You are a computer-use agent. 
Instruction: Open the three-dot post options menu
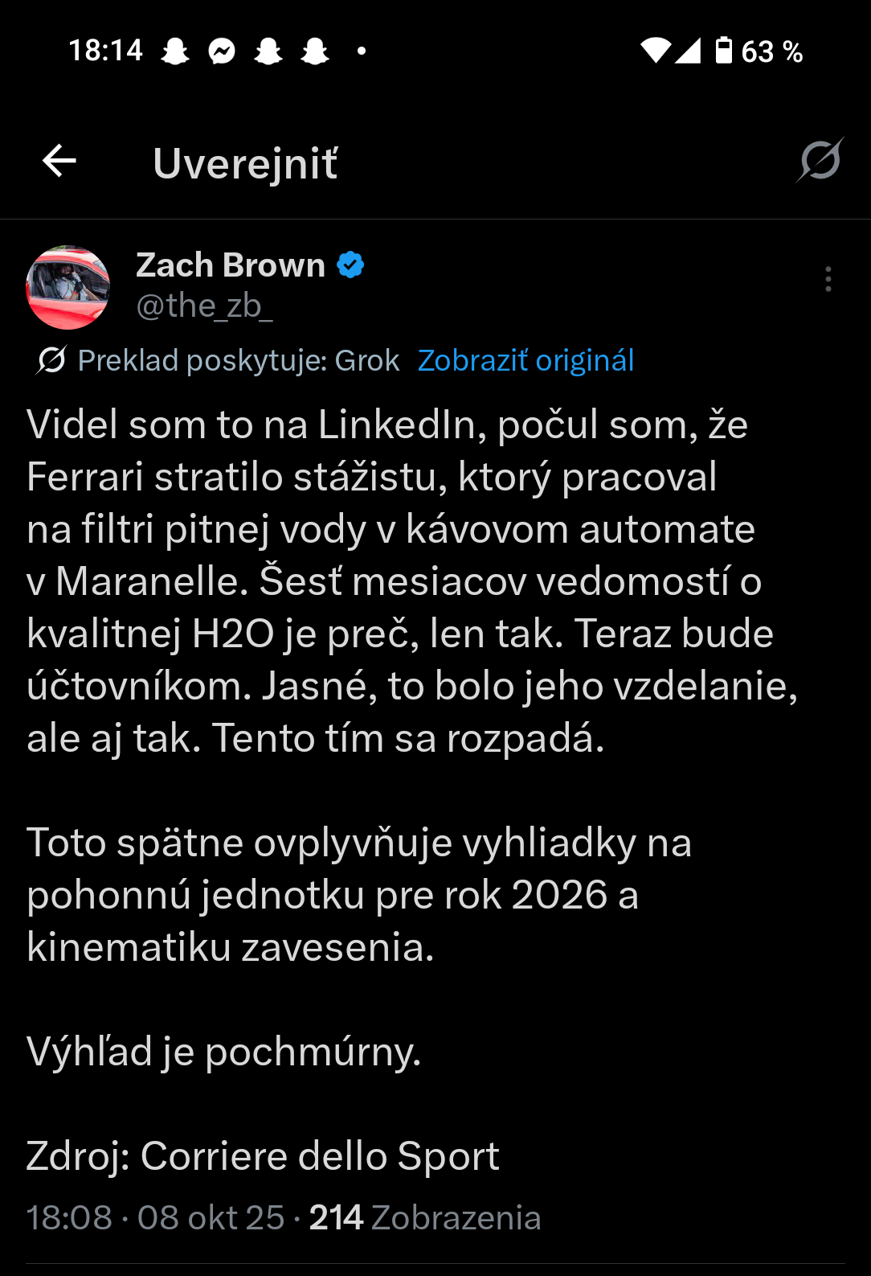pos(828,279)
